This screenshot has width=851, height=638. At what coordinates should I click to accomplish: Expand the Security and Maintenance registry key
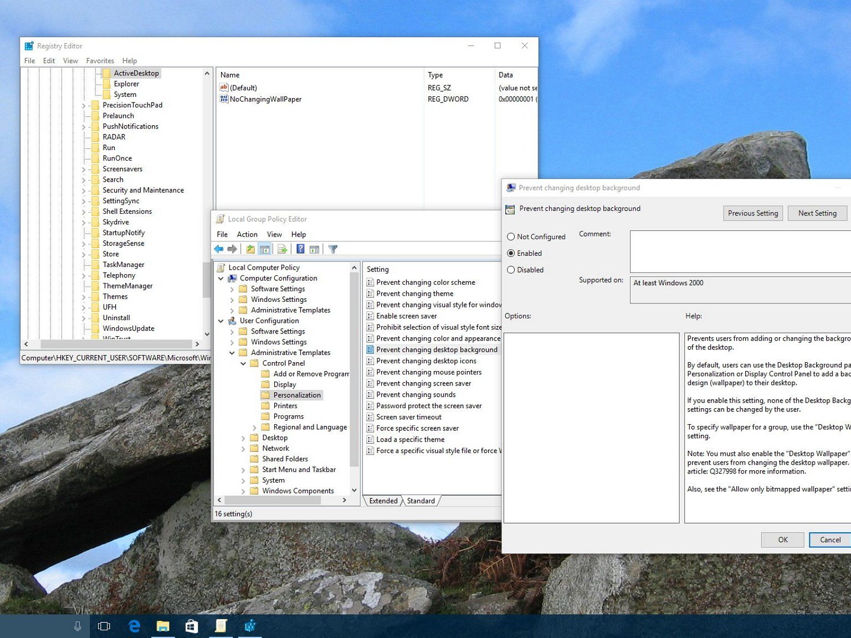(84, 190)
